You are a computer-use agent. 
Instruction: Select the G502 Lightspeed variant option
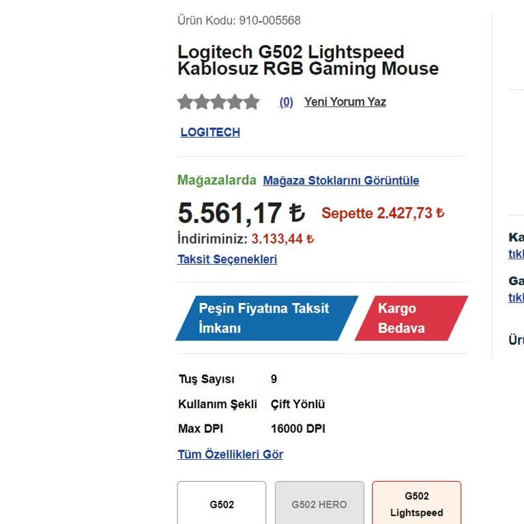pyautogui.click(x=416, y=504)
